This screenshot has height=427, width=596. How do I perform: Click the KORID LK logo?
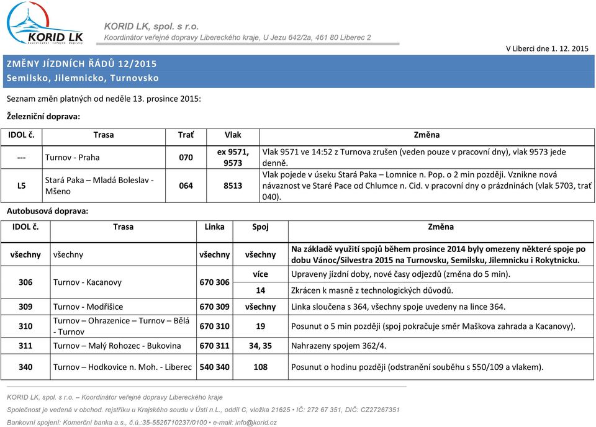point(45,23)
